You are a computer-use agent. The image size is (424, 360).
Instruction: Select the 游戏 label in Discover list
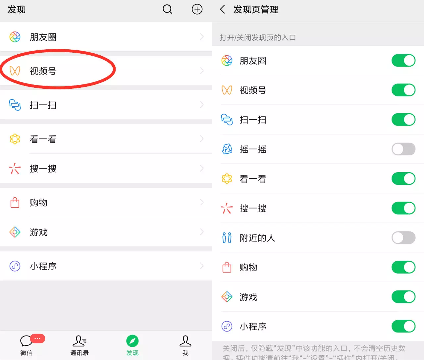[39, 232]
